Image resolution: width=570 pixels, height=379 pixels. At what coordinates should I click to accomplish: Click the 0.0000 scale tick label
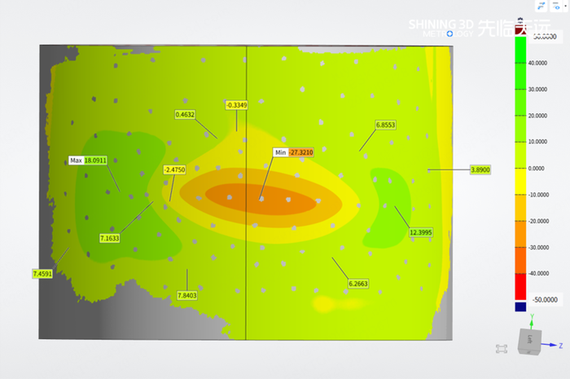tap(536, 169)
